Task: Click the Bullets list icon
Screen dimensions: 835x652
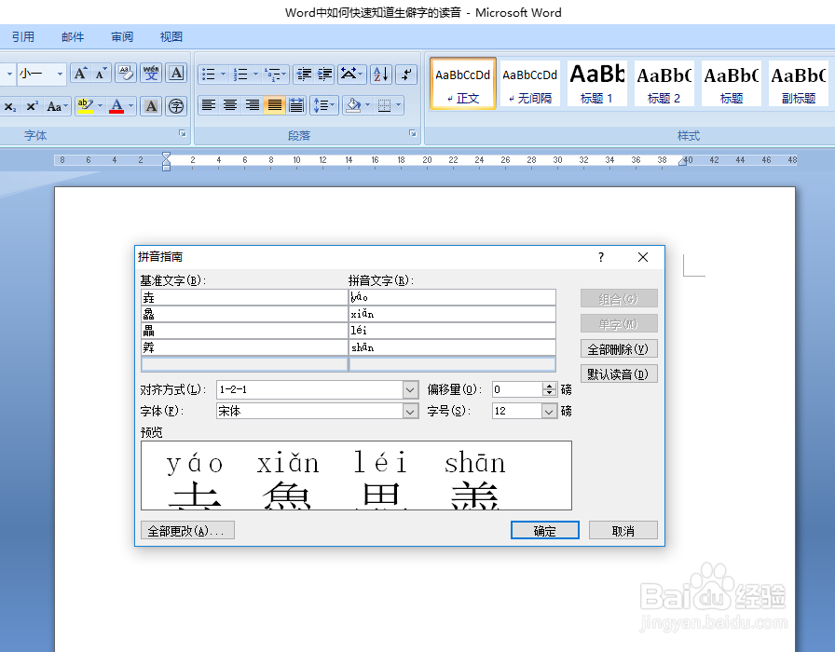Action: click(x=208, y=75)
